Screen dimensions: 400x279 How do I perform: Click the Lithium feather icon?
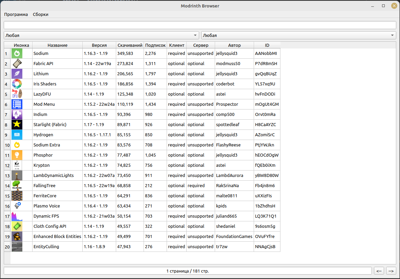(17, 74)
